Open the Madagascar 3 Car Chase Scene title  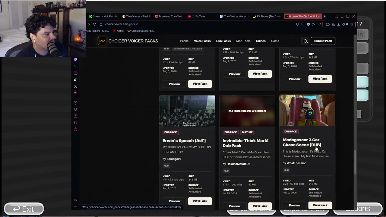302,142
